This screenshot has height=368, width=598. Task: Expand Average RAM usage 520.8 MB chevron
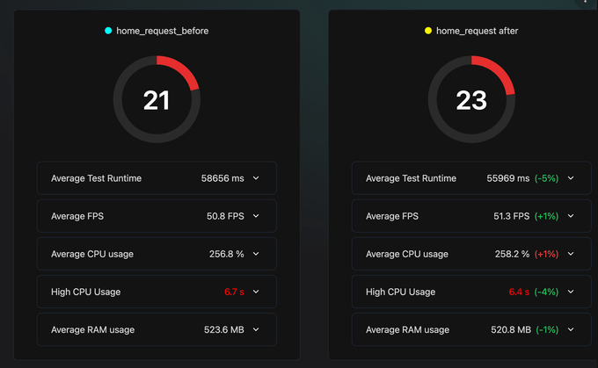[x=571, y=329]
